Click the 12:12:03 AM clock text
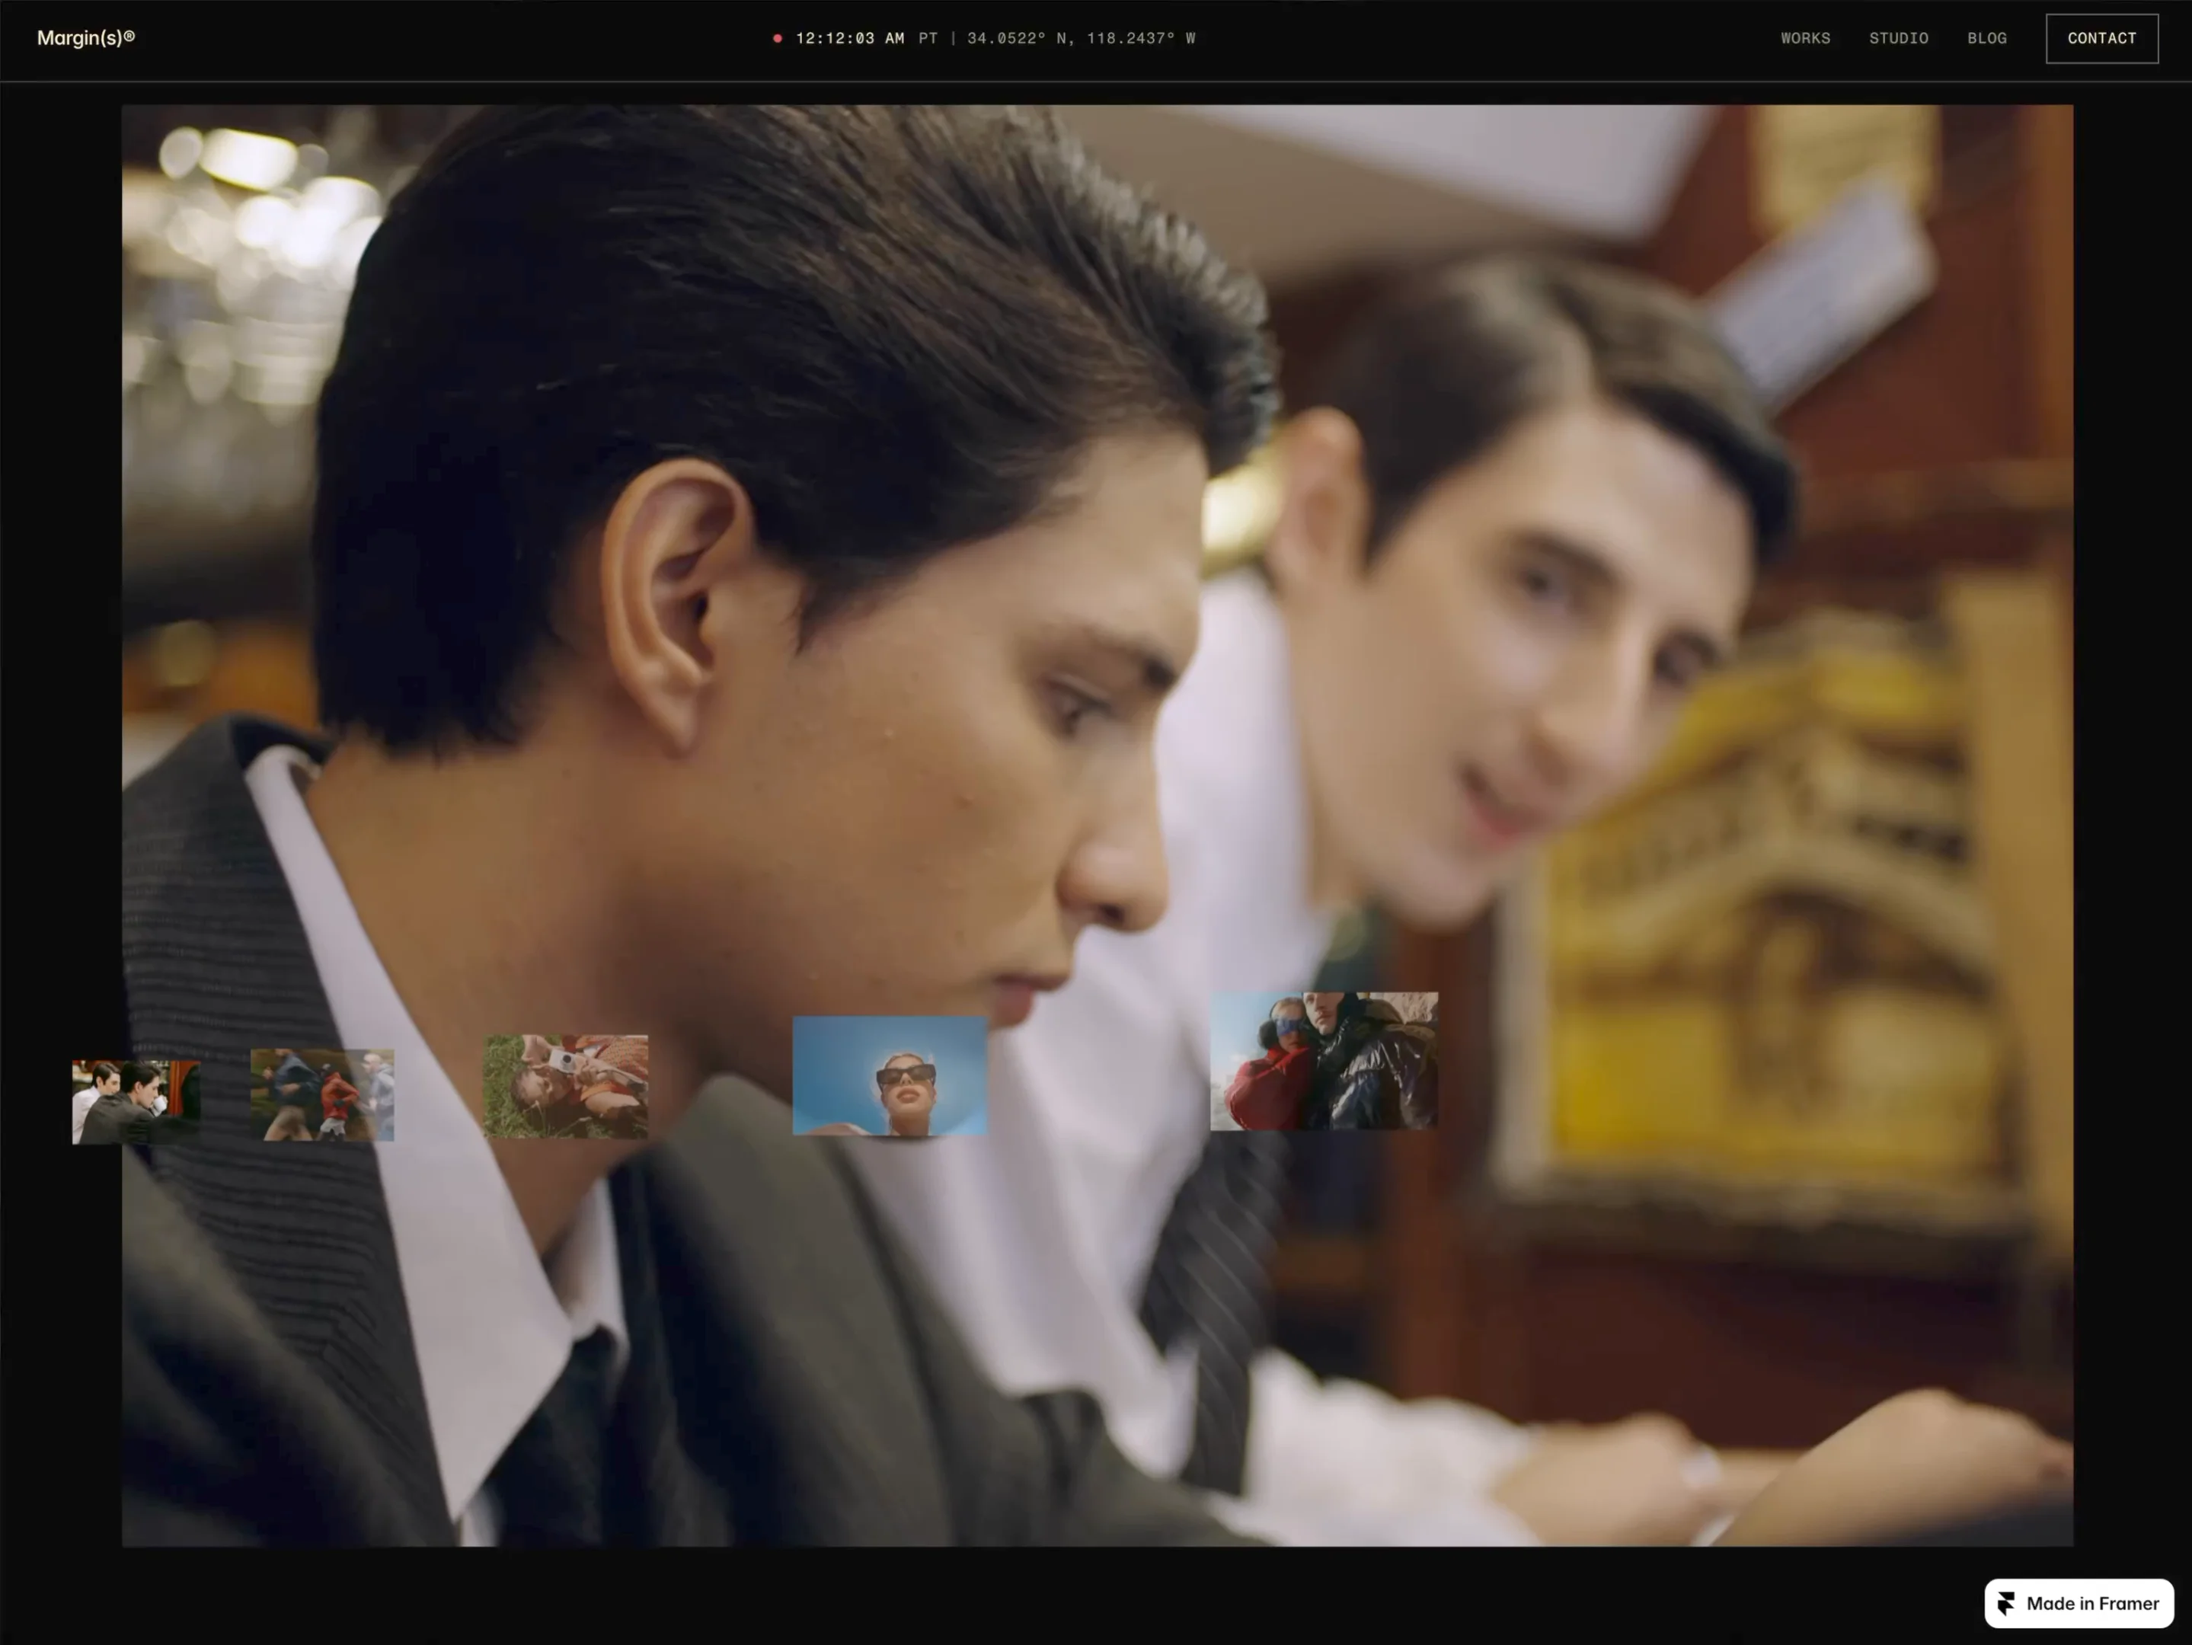2192x1645 pixels. [849, 39]
